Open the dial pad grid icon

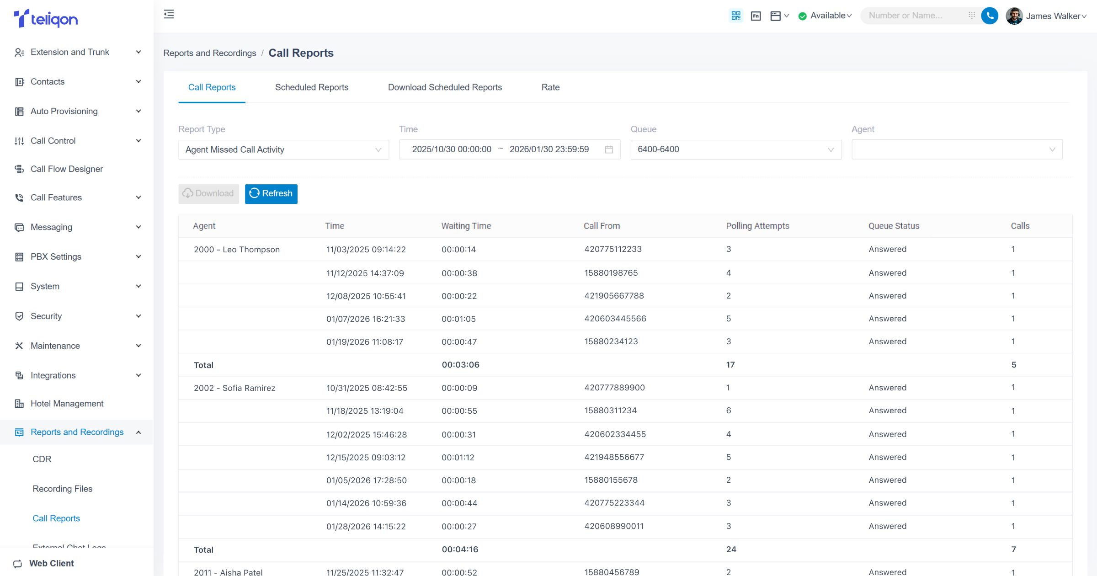(972, 16)
